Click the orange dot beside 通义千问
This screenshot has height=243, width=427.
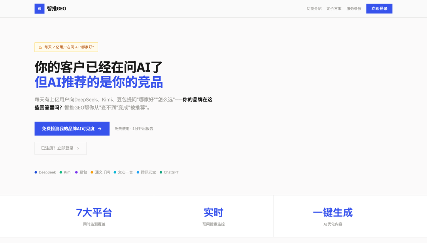click(x=92, y=172)
